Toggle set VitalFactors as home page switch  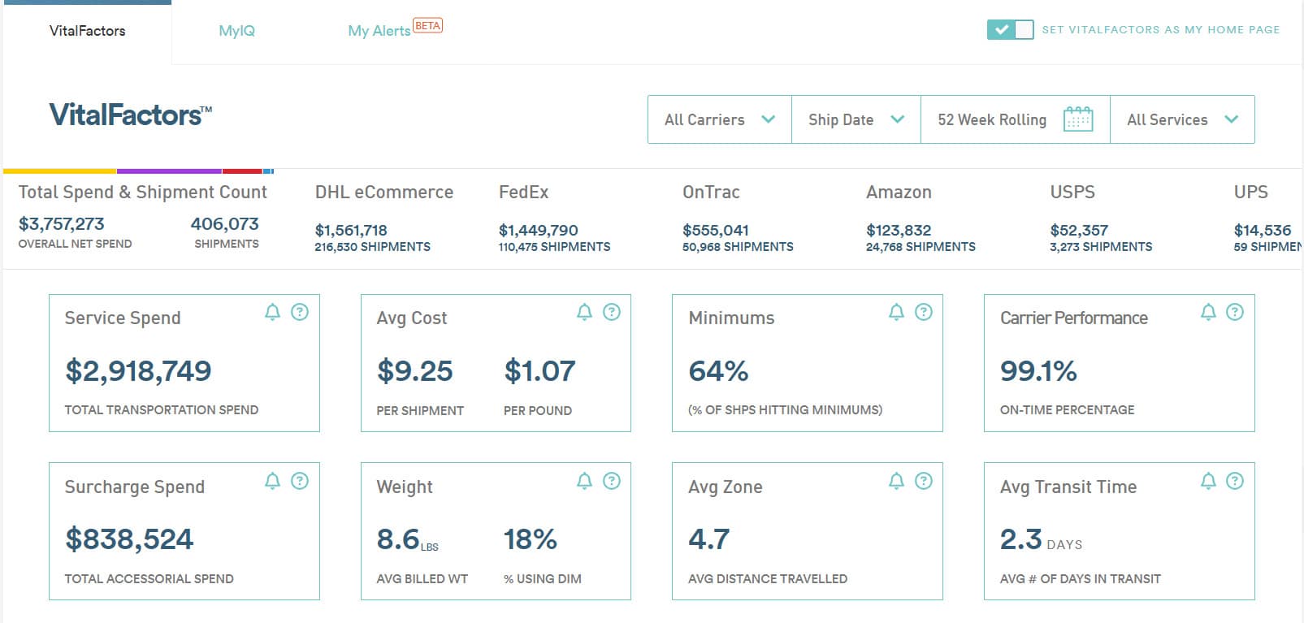pos(1010,30)
